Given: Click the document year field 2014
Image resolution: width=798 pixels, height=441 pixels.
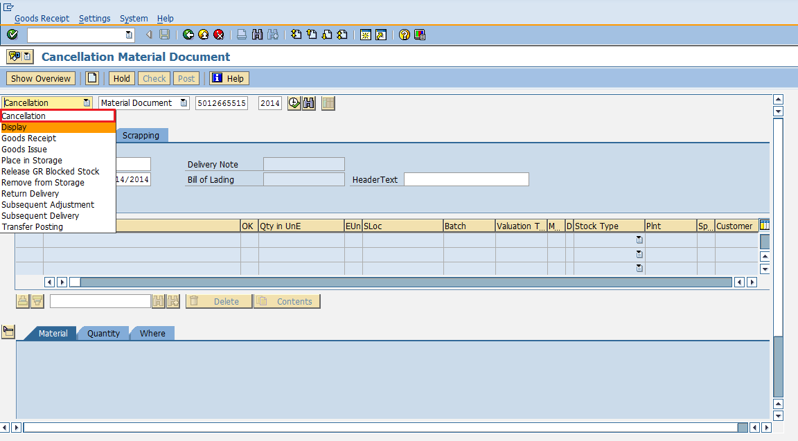Looking at the screenshot, I should (269, 103).
